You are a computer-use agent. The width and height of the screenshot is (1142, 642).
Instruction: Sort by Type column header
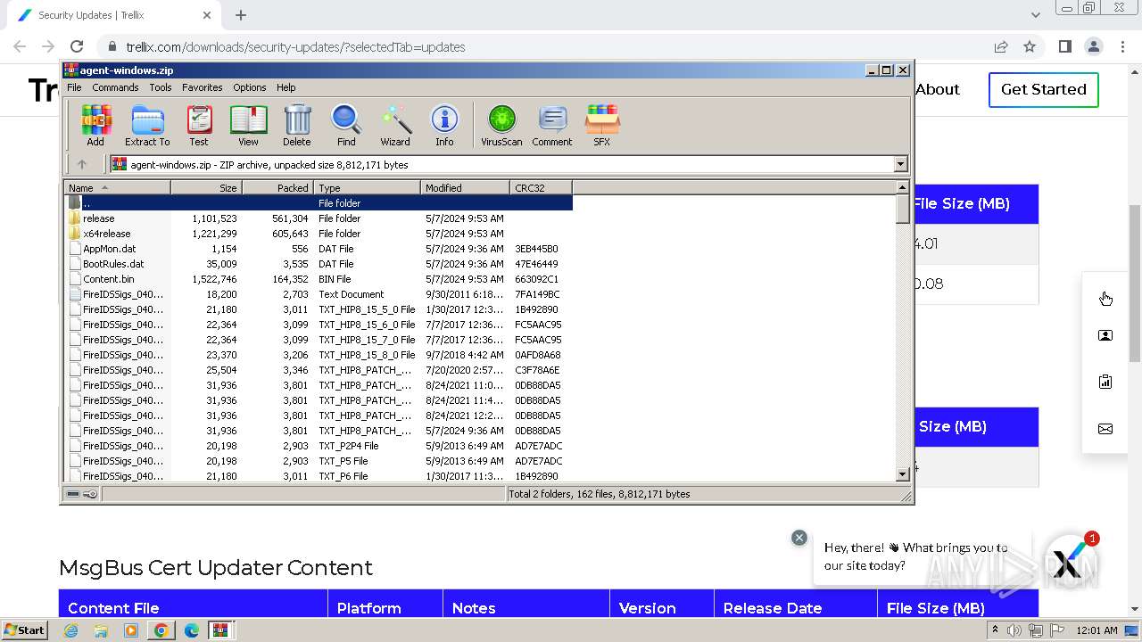point(367,187)
